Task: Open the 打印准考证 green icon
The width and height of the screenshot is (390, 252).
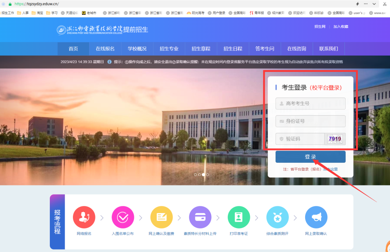Action: pos(239,217)
